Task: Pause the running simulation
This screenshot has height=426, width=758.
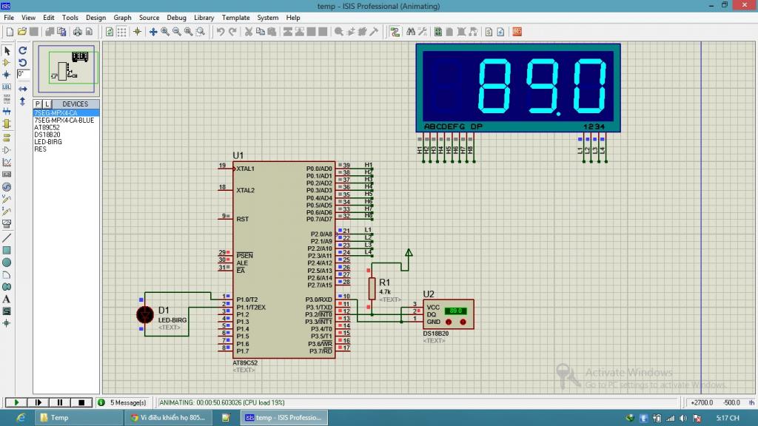Action: click(58, 402)
